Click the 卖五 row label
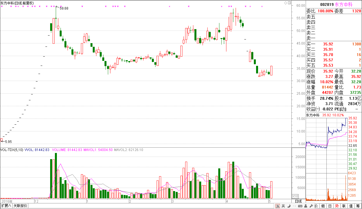 pos(311,17)
